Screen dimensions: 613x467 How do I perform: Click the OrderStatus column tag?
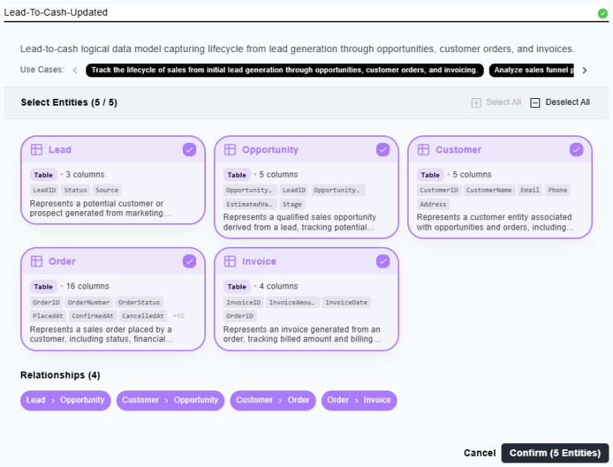pos(139,303)
